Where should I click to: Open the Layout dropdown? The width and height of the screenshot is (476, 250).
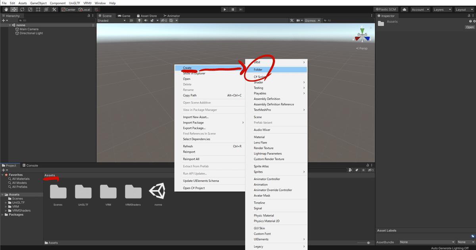(x=464, y=10)
